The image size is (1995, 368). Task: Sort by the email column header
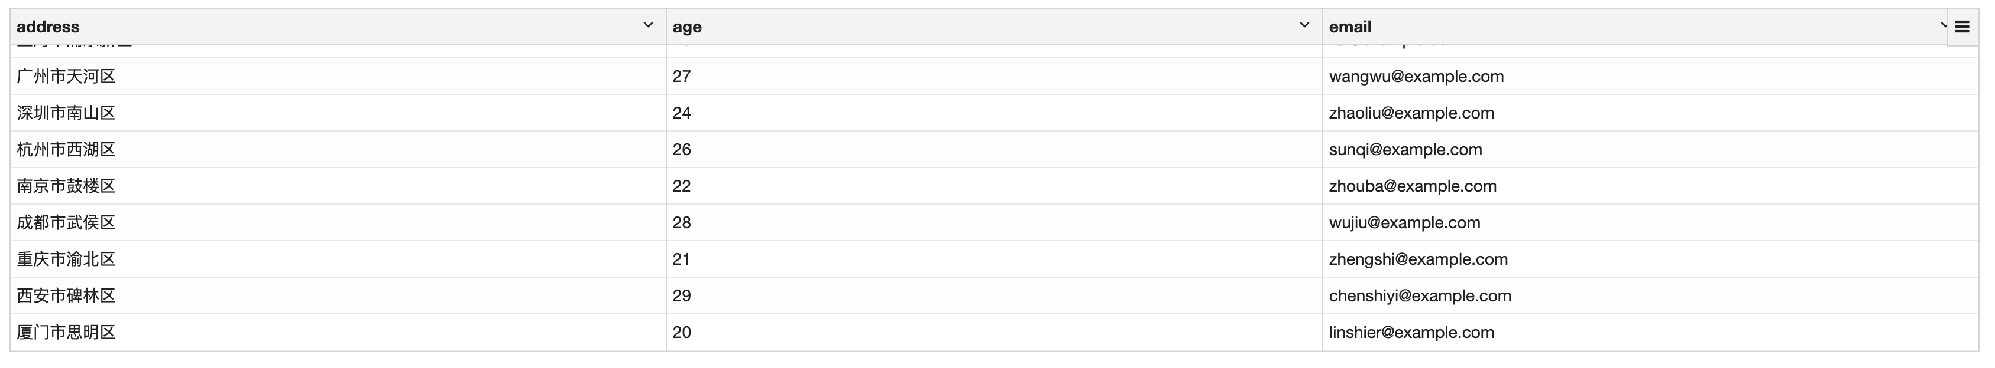[1350, 27]
